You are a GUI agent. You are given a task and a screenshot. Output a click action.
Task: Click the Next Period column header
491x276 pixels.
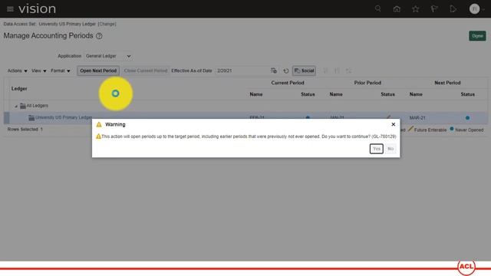tap(447, 83)
